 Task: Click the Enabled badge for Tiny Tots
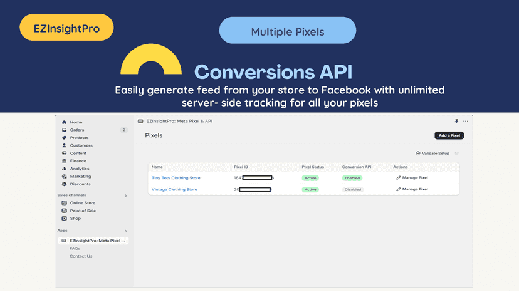352,178
